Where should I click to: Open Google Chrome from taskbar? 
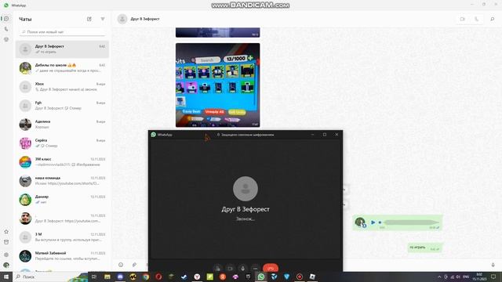[146, 277]
